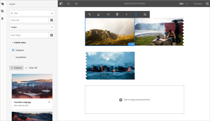Click the undo arrow icon
This screenshot has width=210, height=121.
pos(76,4)
